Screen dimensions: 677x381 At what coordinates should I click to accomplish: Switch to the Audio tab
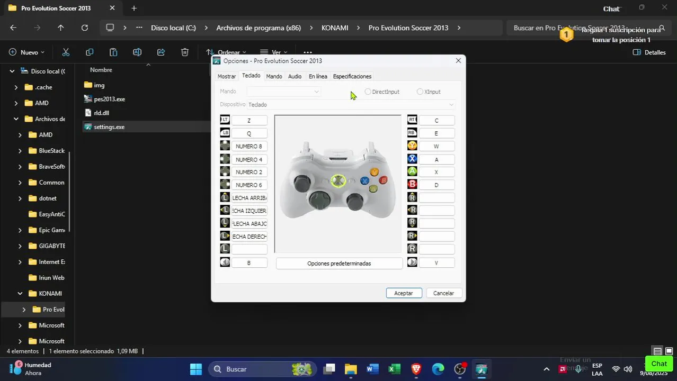click(295, 76)
